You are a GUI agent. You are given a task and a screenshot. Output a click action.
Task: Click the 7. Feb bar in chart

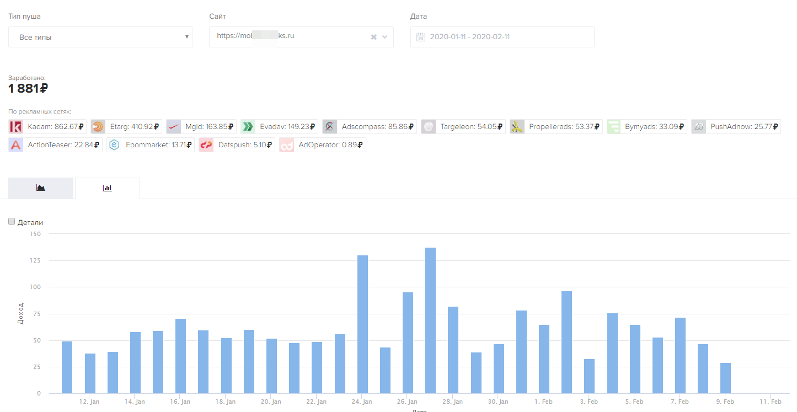(x=680, y=355)
